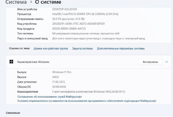Click the Код продукта label
Image resolution: width=173 pixels, height=117 pixels.
click(26, 29)
